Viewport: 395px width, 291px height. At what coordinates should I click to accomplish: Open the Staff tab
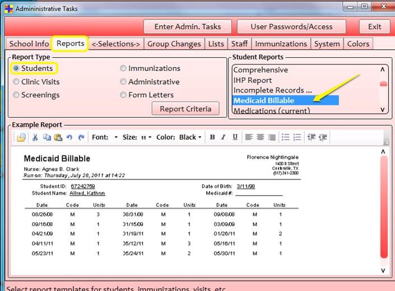pyautogui.click(x=240, y=44)
